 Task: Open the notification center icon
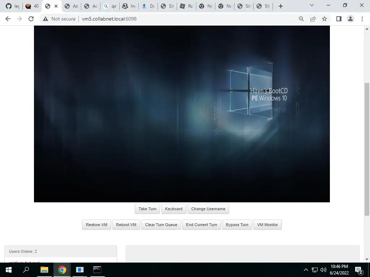tap(358, 270)
